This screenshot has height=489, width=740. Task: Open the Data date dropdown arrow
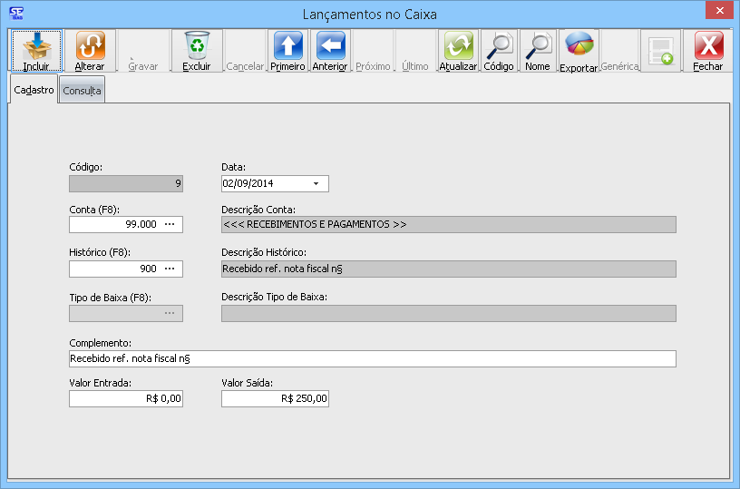click(316, 183)
